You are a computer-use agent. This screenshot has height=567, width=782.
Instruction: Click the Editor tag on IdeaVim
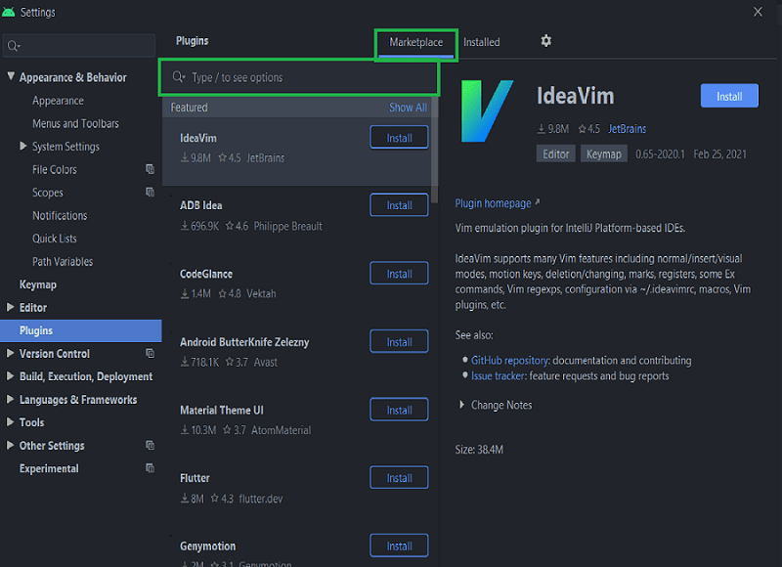click(x=555, y=154)
